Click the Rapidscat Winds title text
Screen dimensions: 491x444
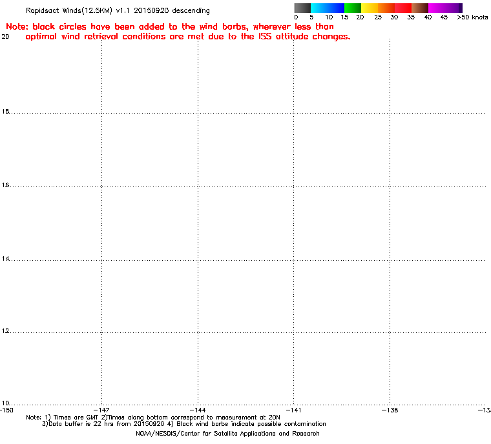pyautogui.click(x=118, y=10)
